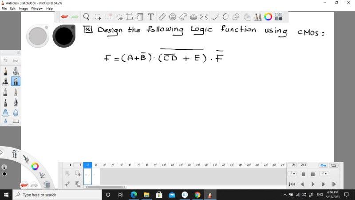Open the Help menu
This screenshot has height=200, width=355.
tap(49, 8)
